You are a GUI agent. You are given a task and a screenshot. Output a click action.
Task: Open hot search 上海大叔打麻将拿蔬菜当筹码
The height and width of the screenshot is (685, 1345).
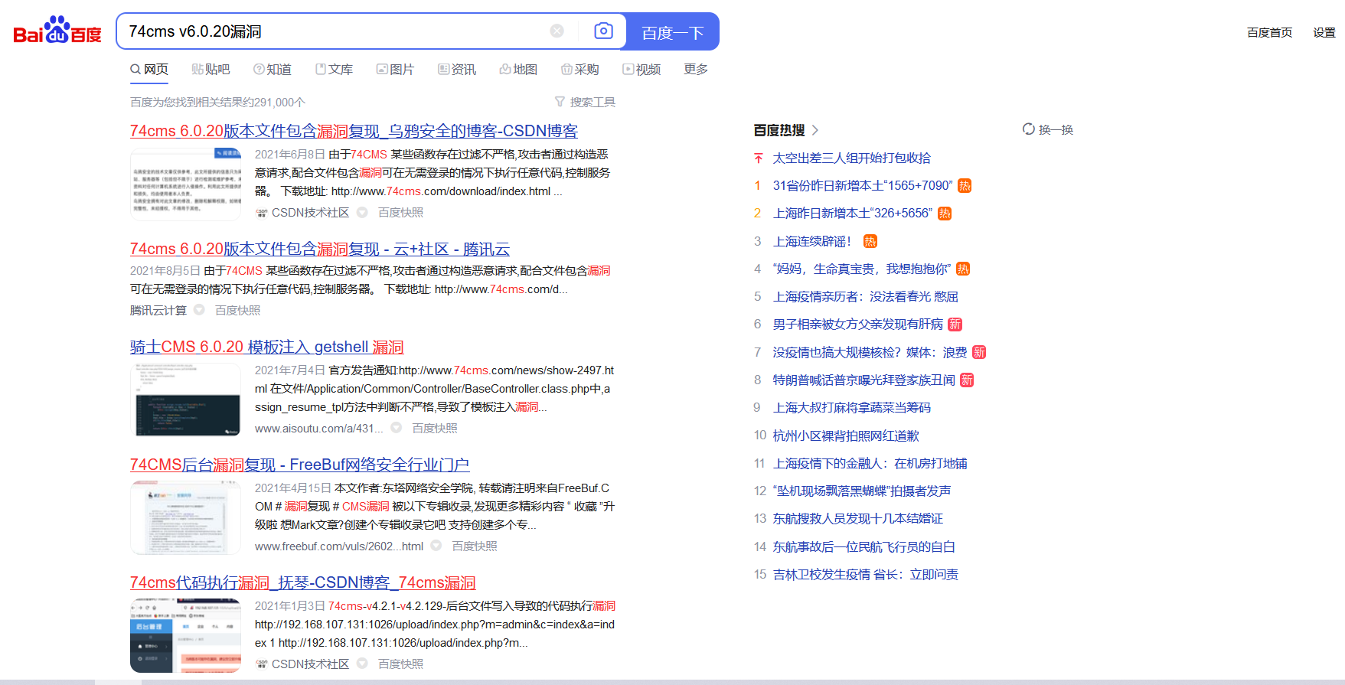(851, 408)
